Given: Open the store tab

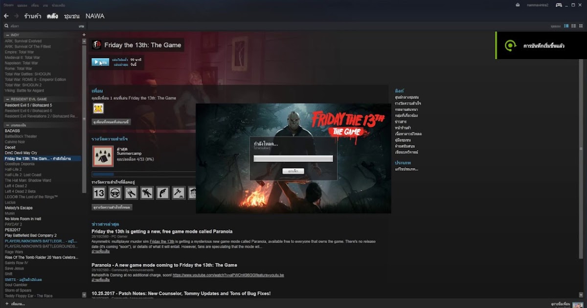Looking at the screenshot, I should coord(32,16).
